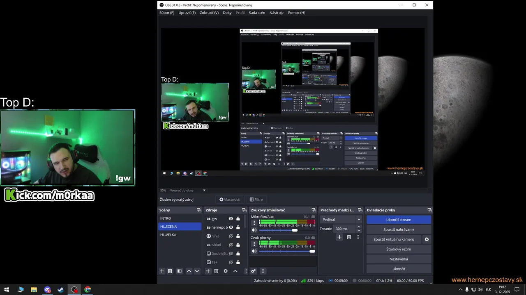Open transition properties three-dot menu
The image size is (526, 295).
(358, 237)
